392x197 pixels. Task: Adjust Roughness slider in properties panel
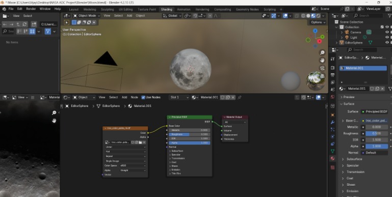coord(377,133)
